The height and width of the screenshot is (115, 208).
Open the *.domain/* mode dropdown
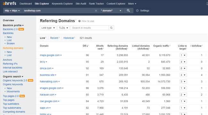click(x=111, y=11)
